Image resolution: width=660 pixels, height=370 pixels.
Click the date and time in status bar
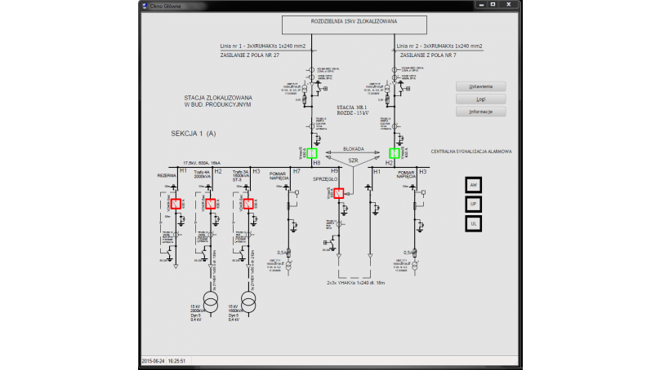163,361
